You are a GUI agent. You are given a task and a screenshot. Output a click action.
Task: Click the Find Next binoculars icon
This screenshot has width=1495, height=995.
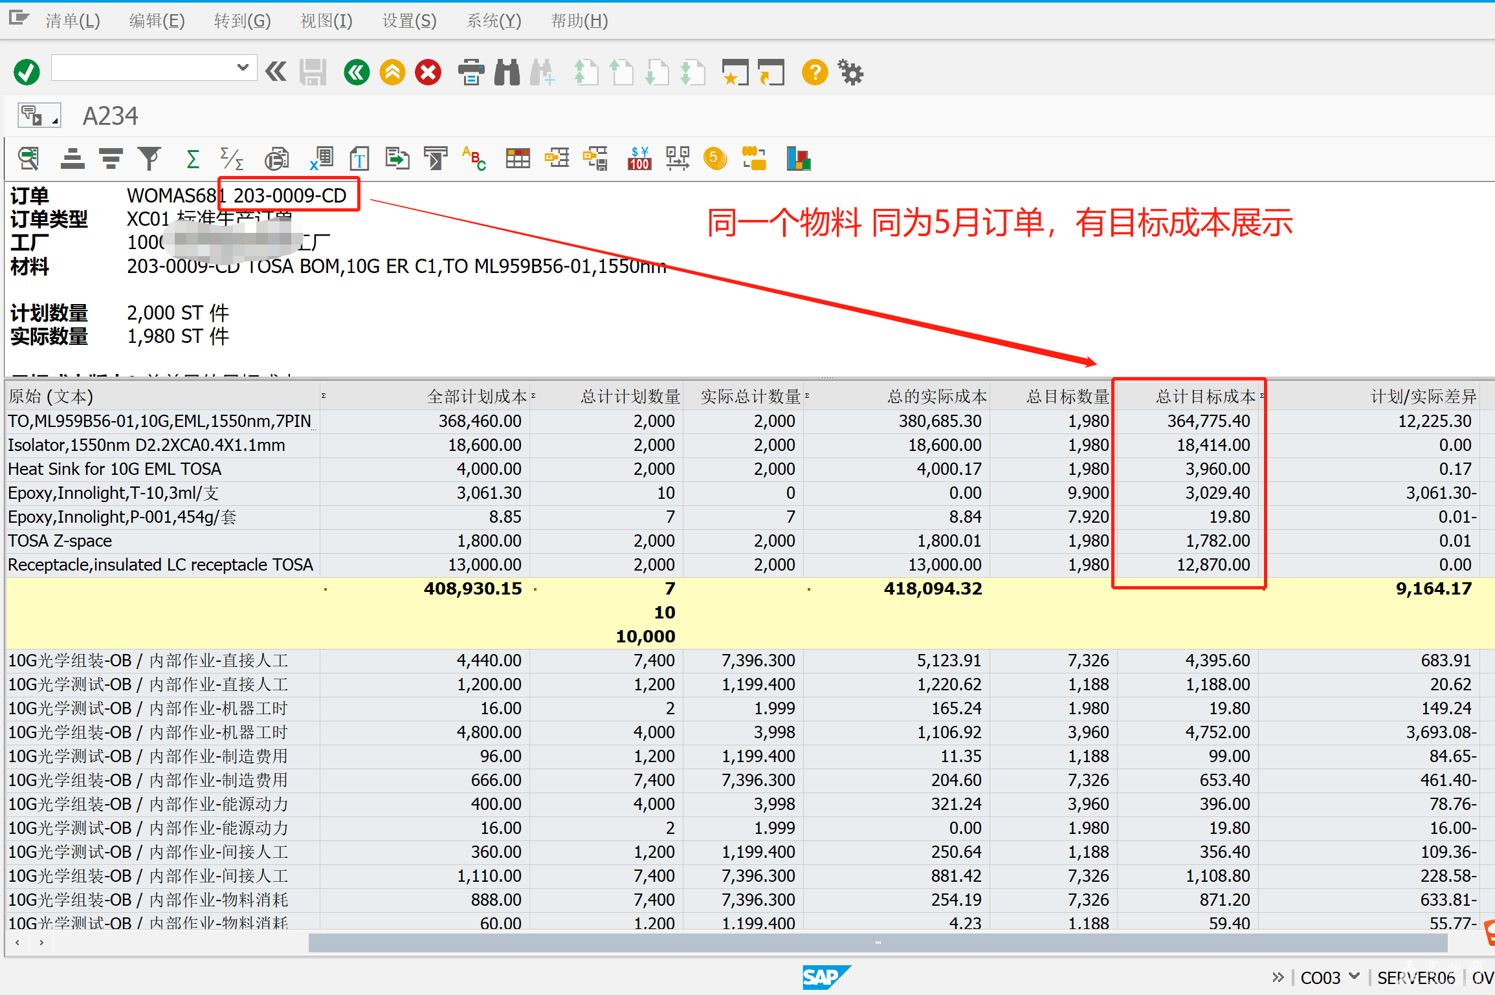pos(542,72)
